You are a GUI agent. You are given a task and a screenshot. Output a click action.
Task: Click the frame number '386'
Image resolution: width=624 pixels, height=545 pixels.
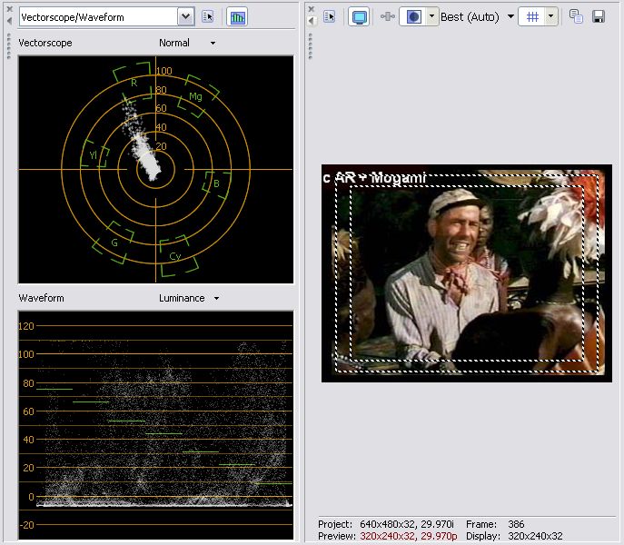coord(516,524)
